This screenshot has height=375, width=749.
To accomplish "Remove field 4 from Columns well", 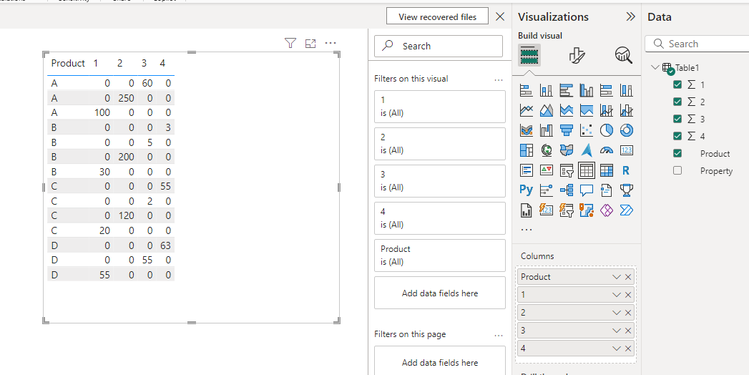I will pyautogui.click(x=628, y=349).
